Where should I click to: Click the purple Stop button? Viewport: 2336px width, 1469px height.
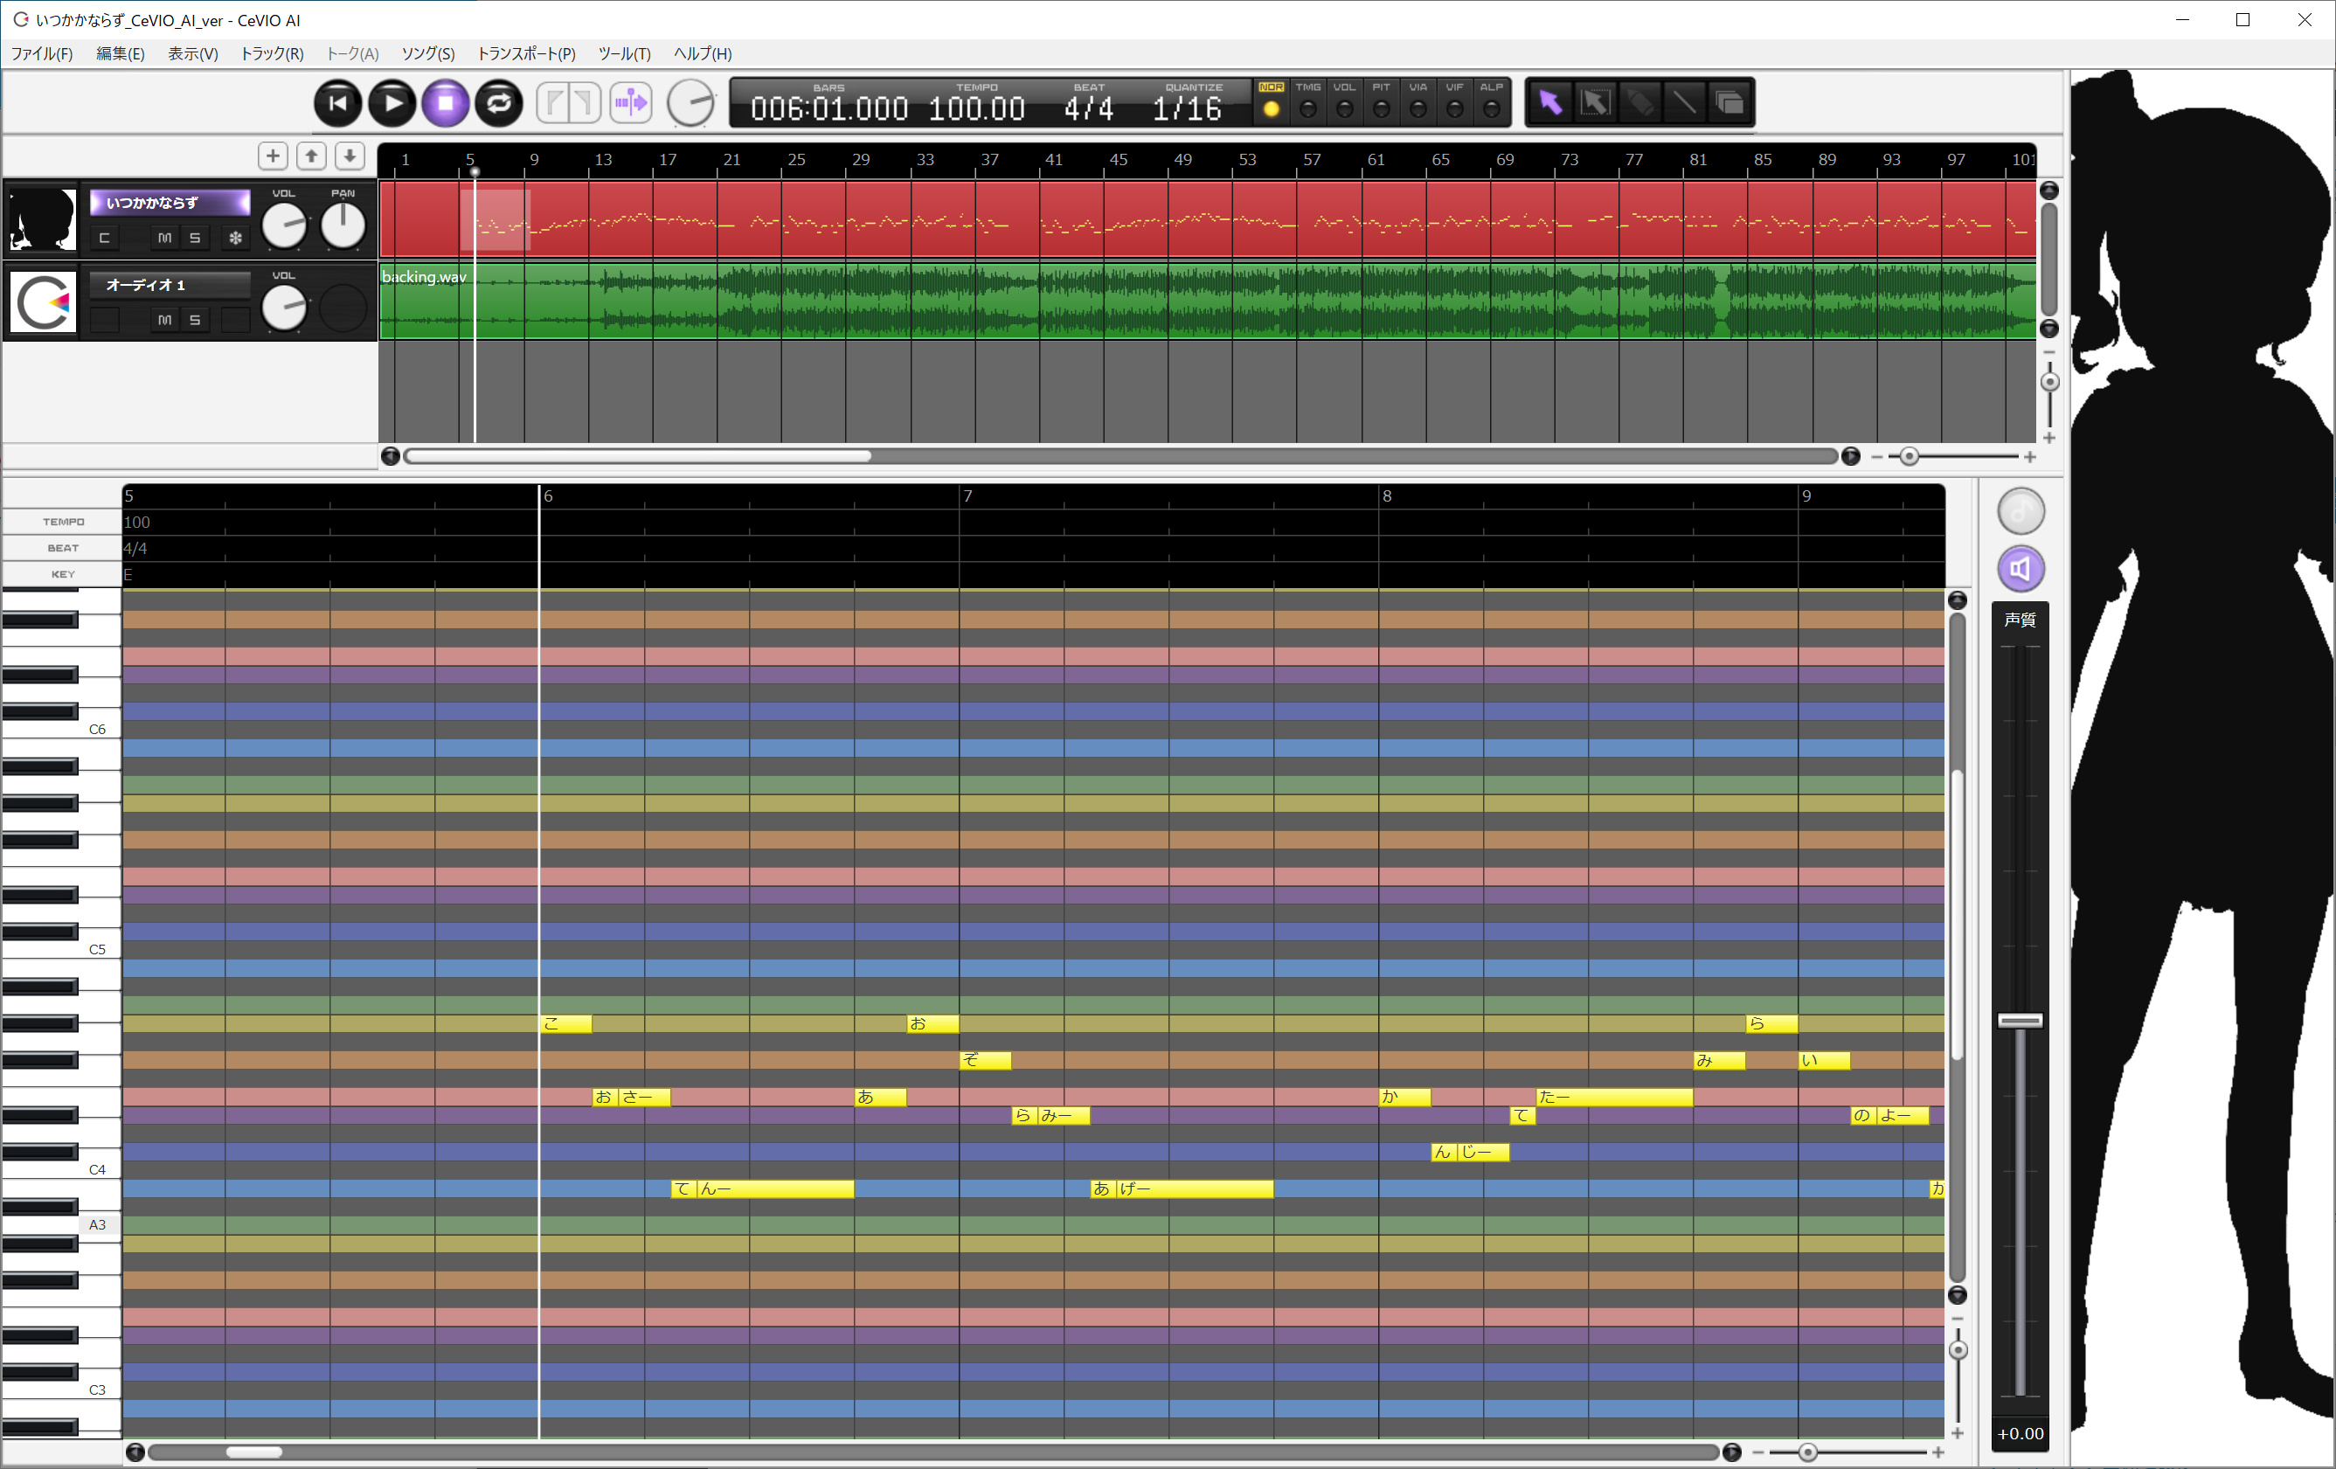pyautogui.click(x=446, y=103)
